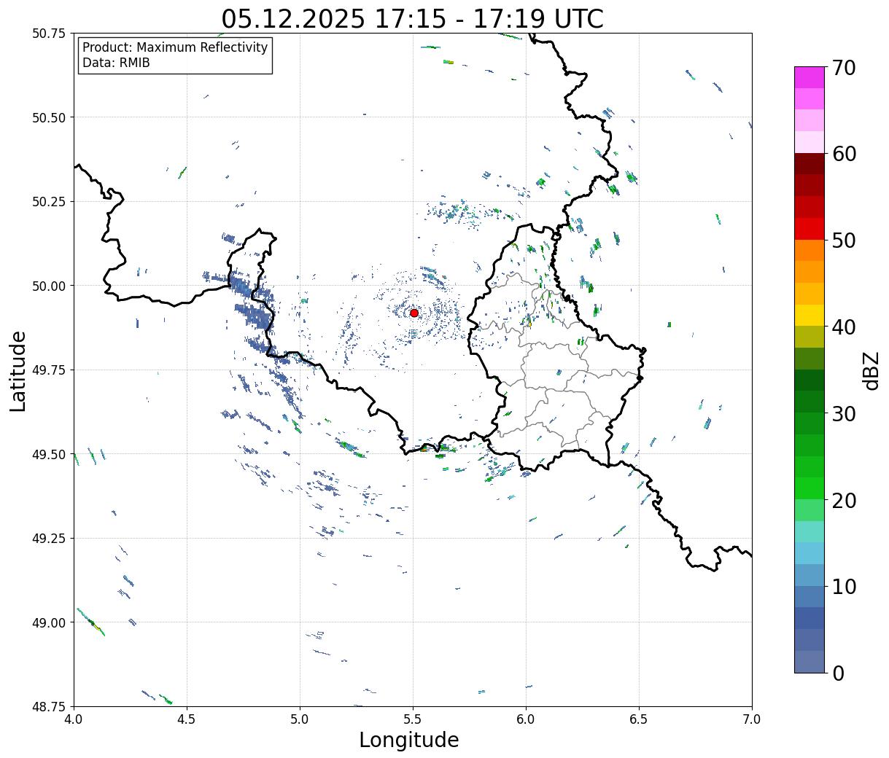Click the longitude tick label 4.0
The width and height of the screenshot is (889, 758).
tap(74, 719)
